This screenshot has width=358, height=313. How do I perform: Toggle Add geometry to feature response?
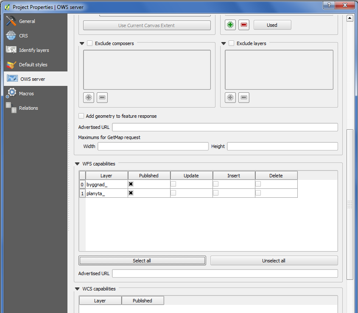tap(81, 116)
